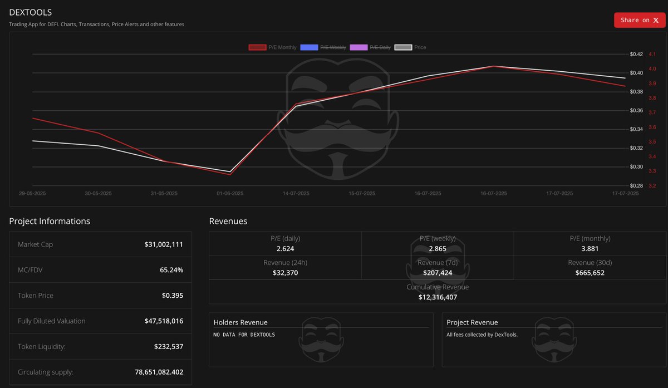The height and width of the screenshot is (388, 668).
Task: Click the $0.42 price axis label
Action: coord(636,55)
